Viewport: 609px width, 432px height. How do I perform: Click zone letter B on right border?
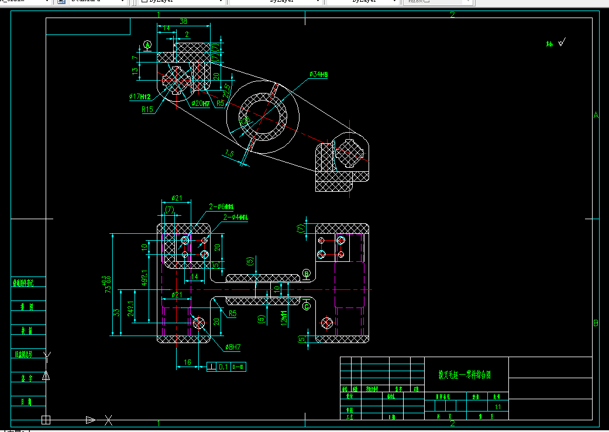pos(596,323)
